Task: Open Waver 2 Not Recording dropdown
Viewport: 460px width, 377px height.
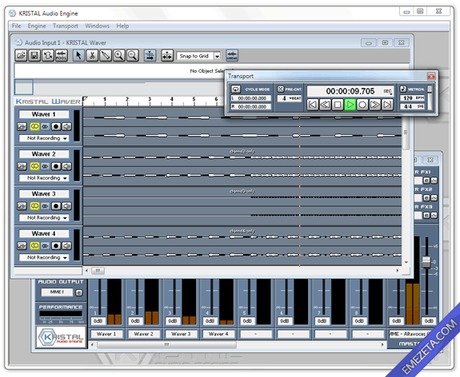Action: click(x=44, y=178)
